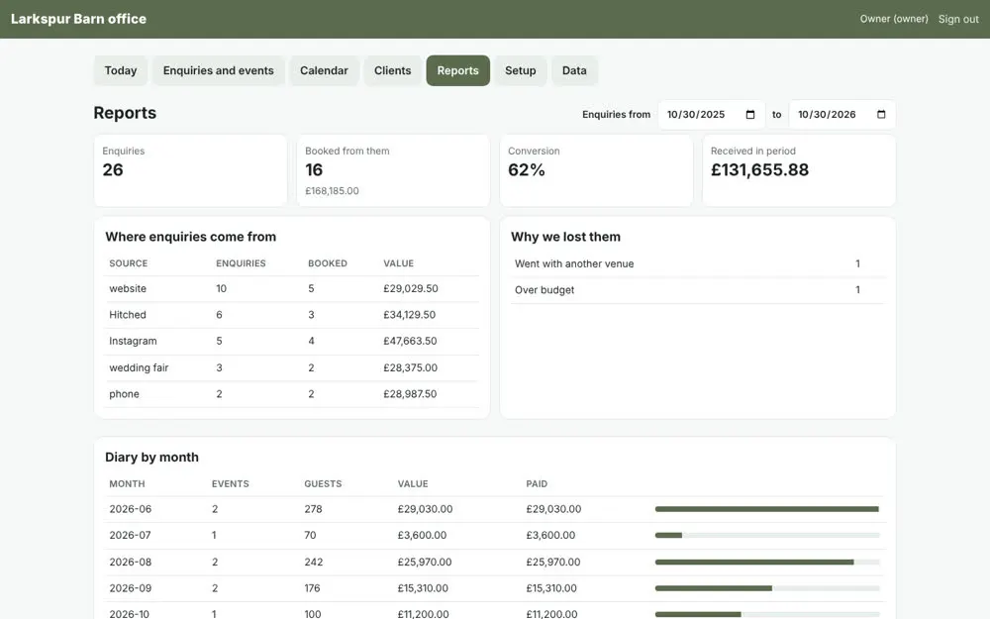Click 'Where enquiries come from' heading
Screen dimensions: 990x619
[191, 237]
